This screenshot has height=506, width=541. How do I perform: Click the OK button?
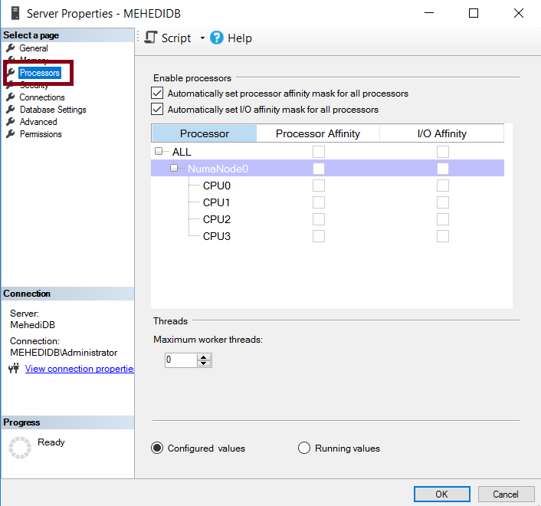pos(441,495)
